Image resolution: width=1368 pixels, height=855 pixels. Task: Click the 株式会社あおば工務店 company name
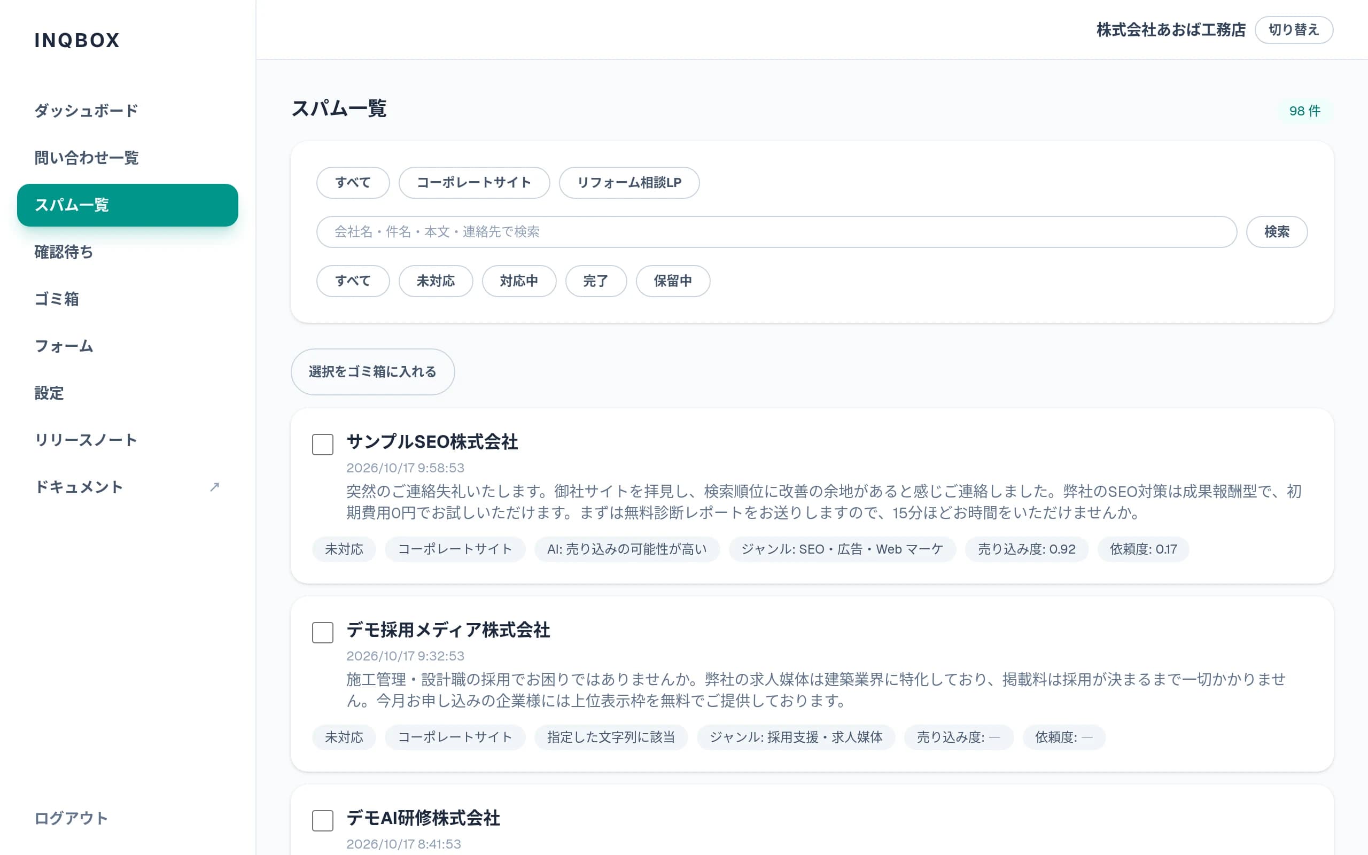click(x=1171, y=30)
